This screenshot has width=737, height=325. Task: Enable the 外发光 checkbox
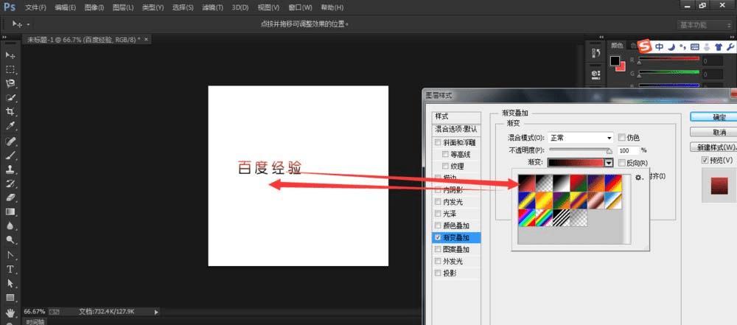[438, 261]
